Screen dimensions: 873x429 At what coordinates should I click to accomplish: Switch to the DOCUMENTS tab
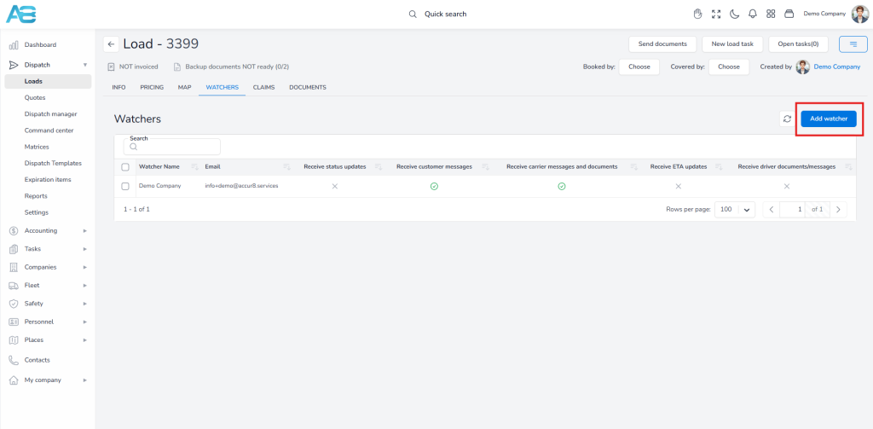pyautogui.click(x=307, y=88)
